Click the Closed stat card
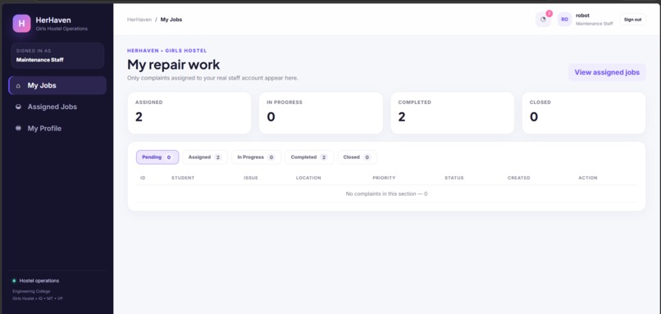The image size is (661, 314). click(x=584, y=113)
